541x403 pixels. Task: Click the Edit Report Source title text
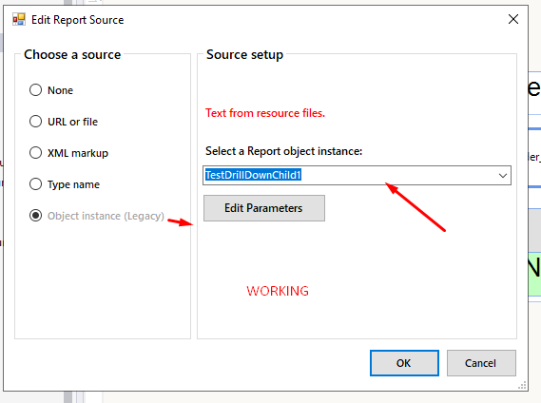[77, 20]
